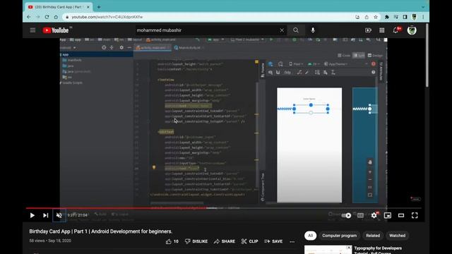Open the browser side panel
Screen dimensions: 452x254
click(405, 17)
